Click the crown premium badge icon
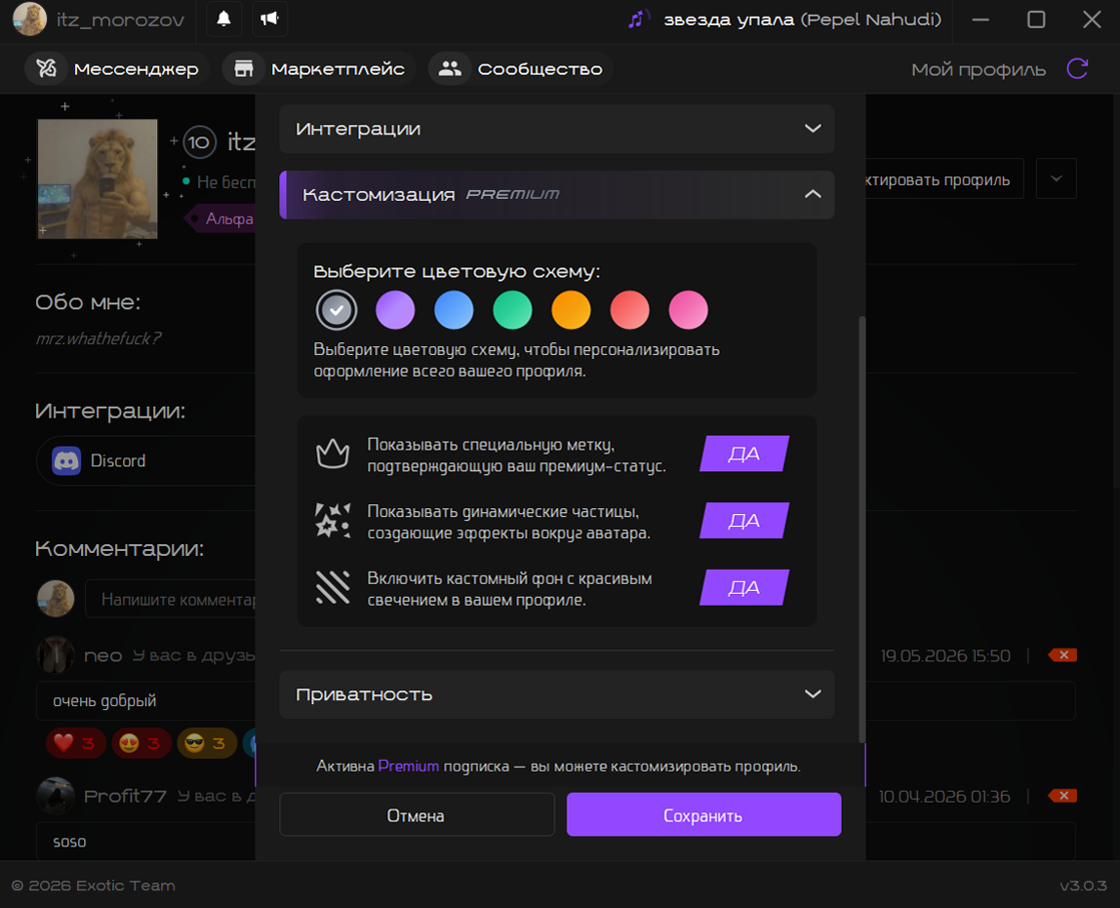The height and width of the screenshot is (908, 1120). 333,454
